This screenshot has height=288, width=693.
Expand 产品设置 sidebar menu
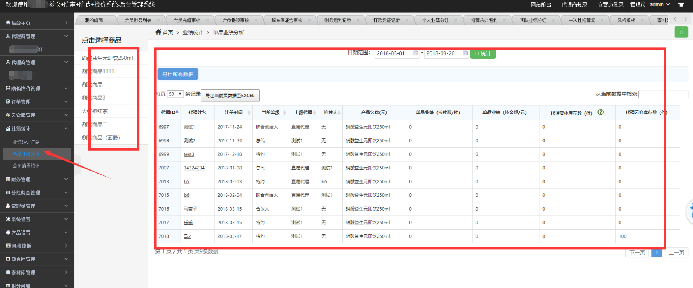pos(37,233)
